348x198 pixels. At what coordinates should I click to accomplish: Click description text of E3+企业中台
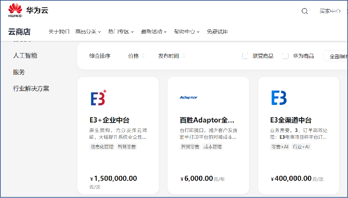(x=118, y=134)
